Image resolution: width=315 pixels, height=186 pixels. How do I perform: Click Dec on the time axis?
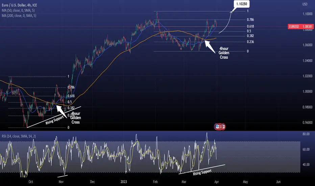tap(92, 182)
